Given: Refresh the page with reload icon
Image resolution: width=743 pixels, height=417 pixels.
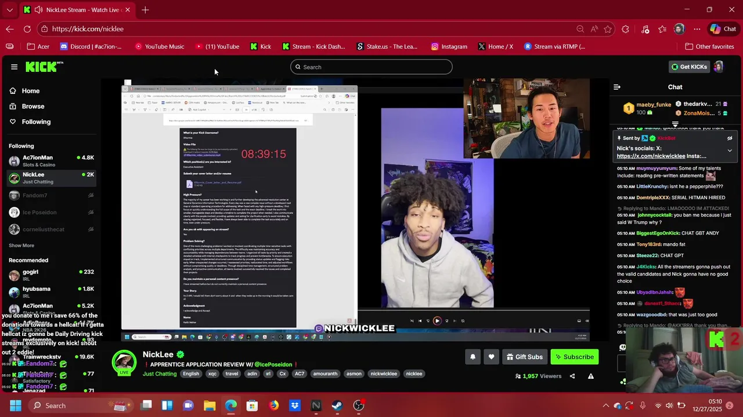Looking at the screenshot, I should (x=27, y=29).
